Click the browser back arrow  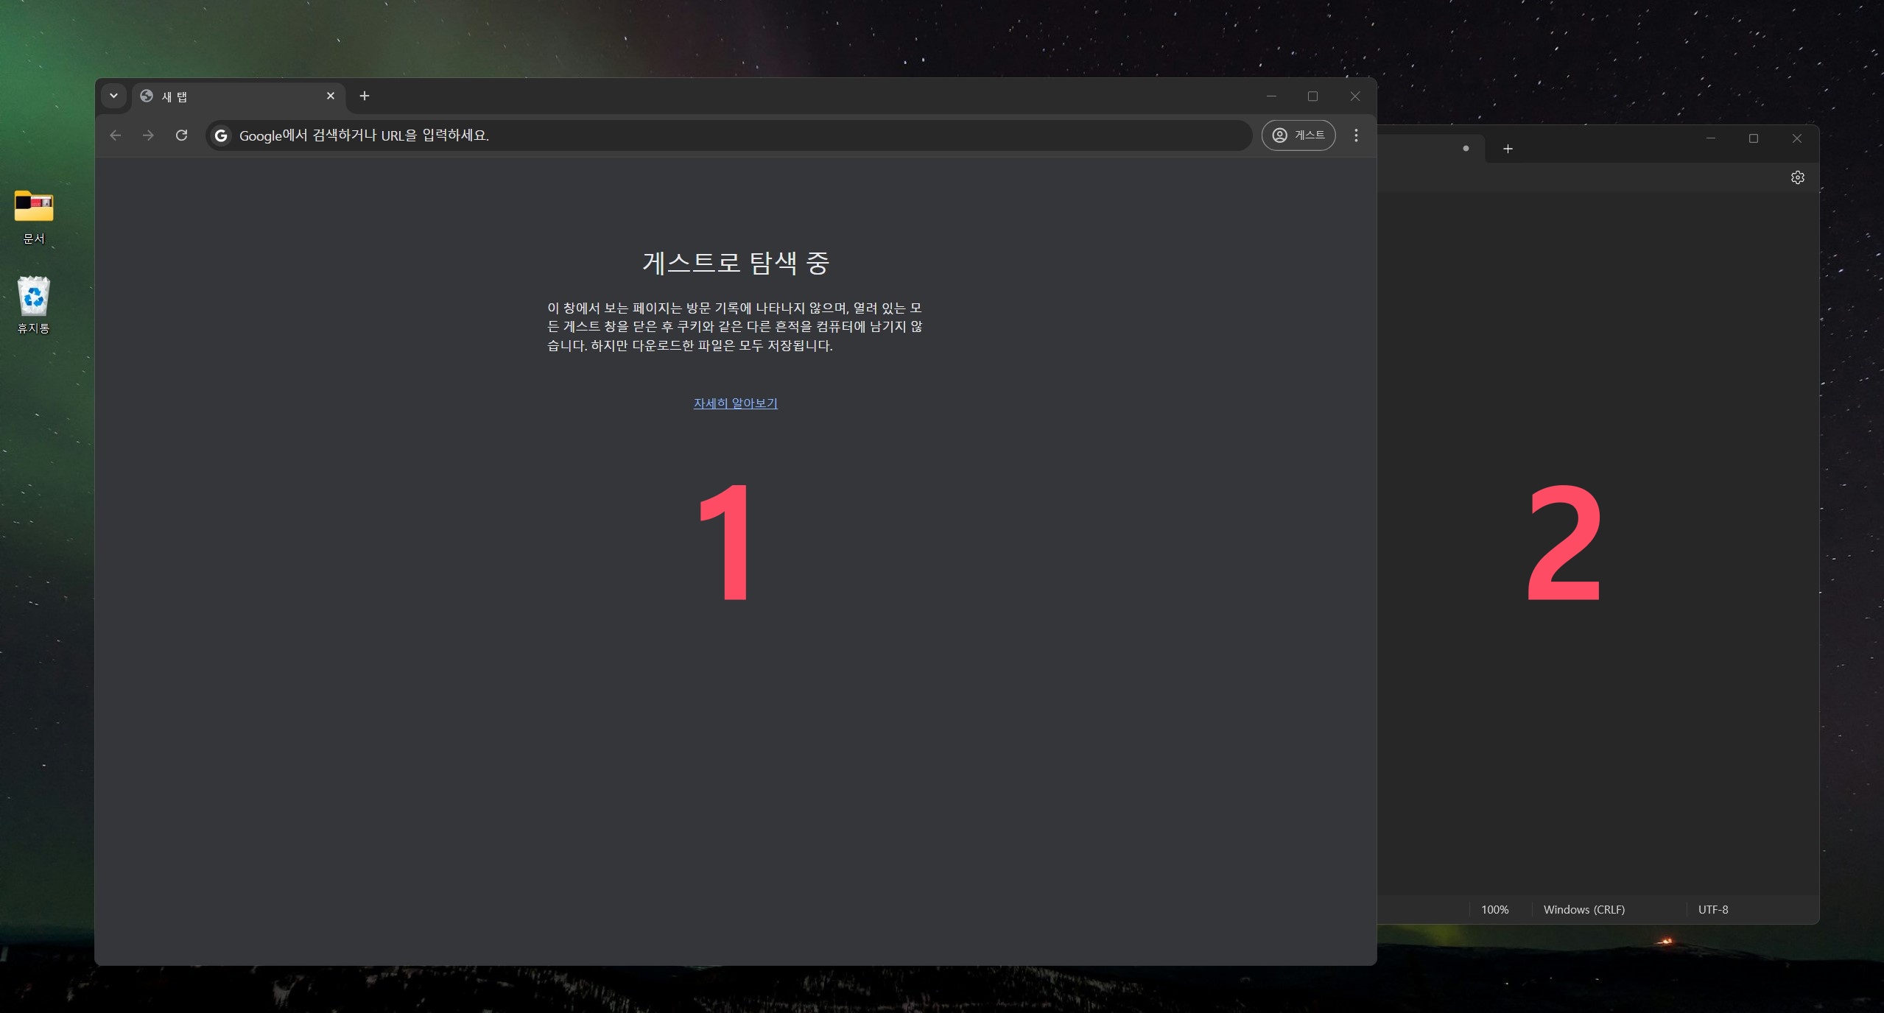116,135
